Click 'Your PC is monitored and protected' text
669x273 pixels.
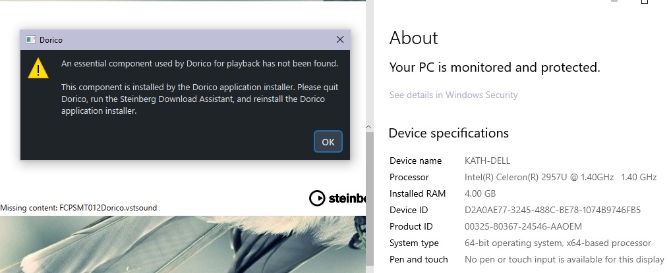494,67
